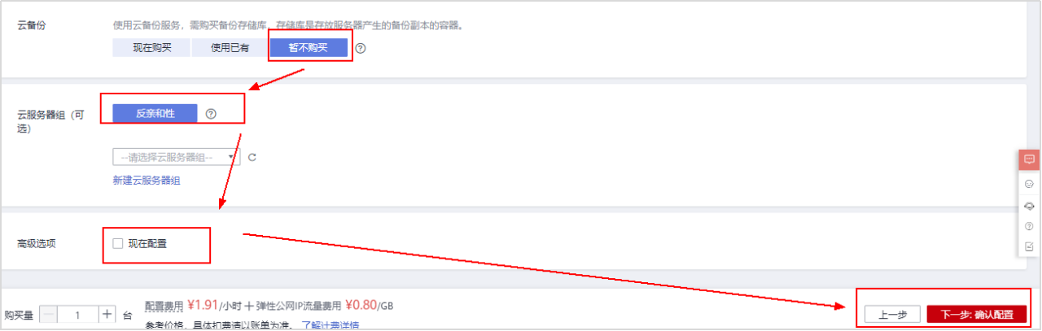Screen dimensions: 1042x331
Task: Go back with the 上一步 button
Action: pyautogui.click(x=892, y=315)
